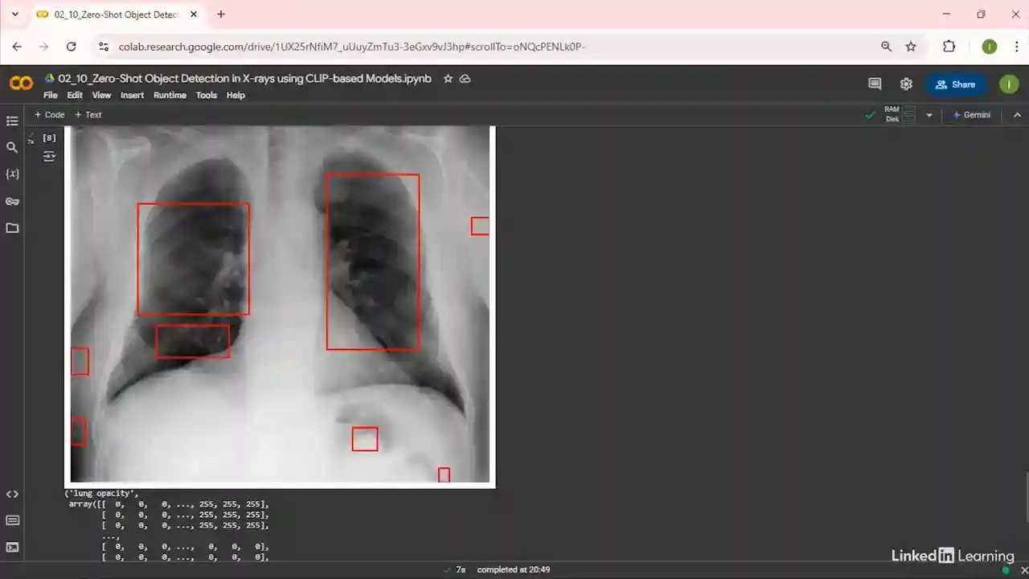
Task: Close the current browser tab
Action: [193, 14]
